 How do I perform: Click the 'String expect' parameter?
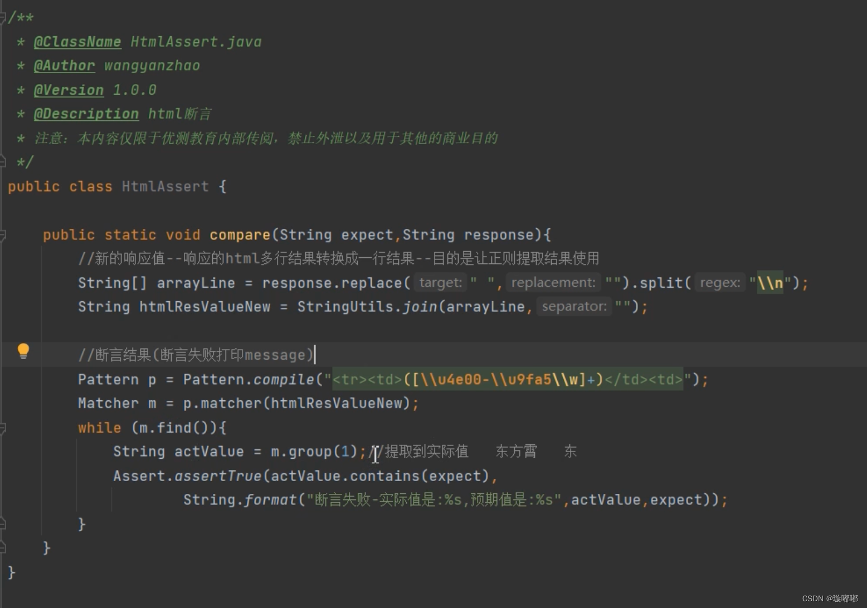(337, 235)
